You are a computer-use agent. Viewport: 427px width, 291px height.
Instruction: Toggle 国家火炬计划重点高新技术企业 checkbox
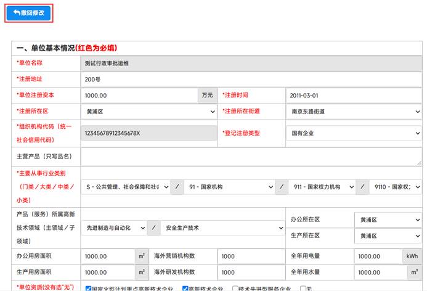(87, 288)
